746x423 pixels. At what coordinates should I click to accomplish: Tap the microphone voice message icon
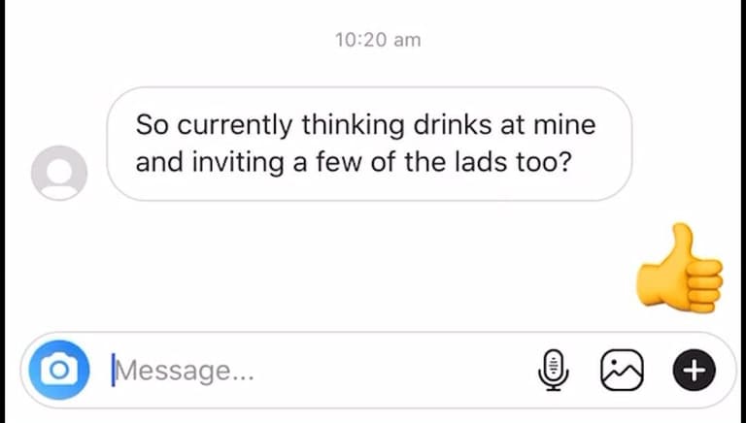coord(553,370)
